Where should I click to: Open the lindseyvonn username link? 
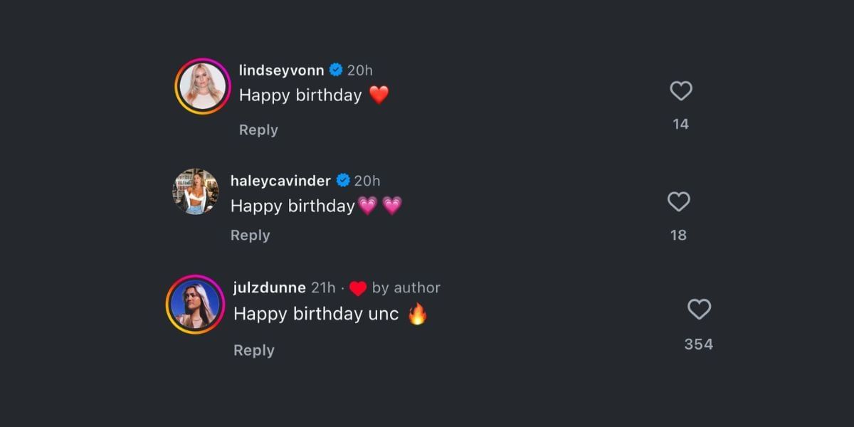(x=282, y=70)
